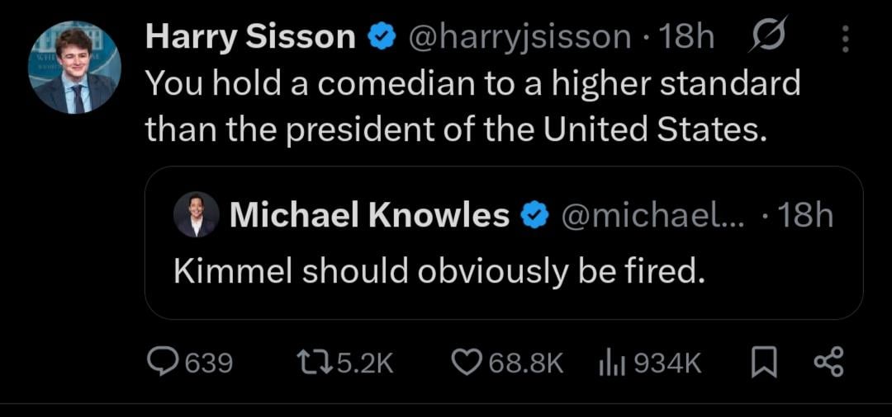The height and width of the screenshot is (417, 892).
Task: Share the tweet via share icon
Action: 828,362
